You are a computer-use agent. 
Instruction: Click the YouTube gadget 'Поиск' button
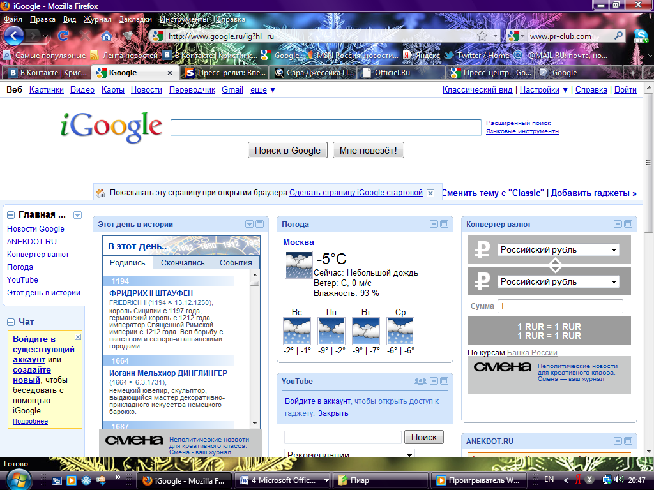pos(424,437)
